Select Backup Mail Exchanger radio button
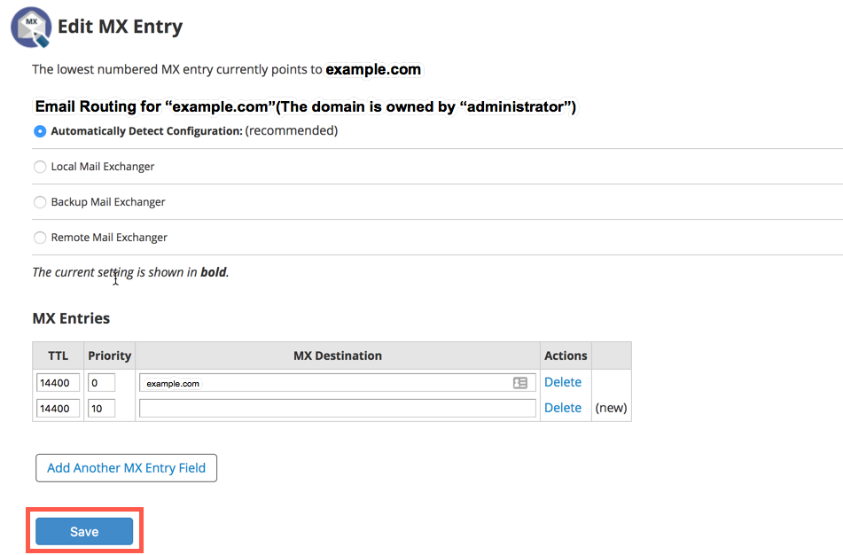This screenshot has height=555, width=843. pyautogui.click(x=40, y=202)
